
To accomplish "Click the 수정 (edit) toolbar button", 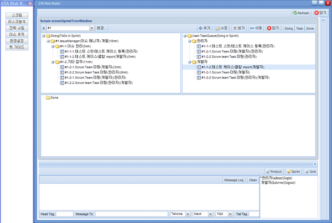I will click(221, 28).
